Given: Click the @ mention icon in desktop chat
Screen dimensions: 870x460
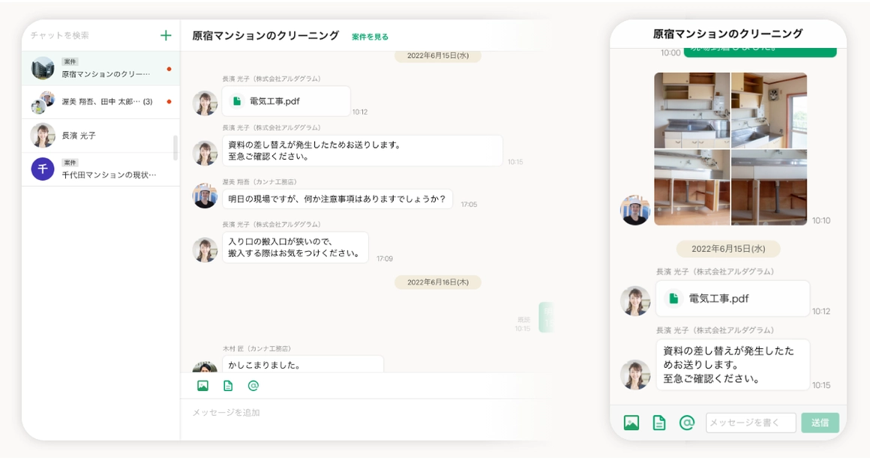Looking at the screenshot, I should 253,384.
